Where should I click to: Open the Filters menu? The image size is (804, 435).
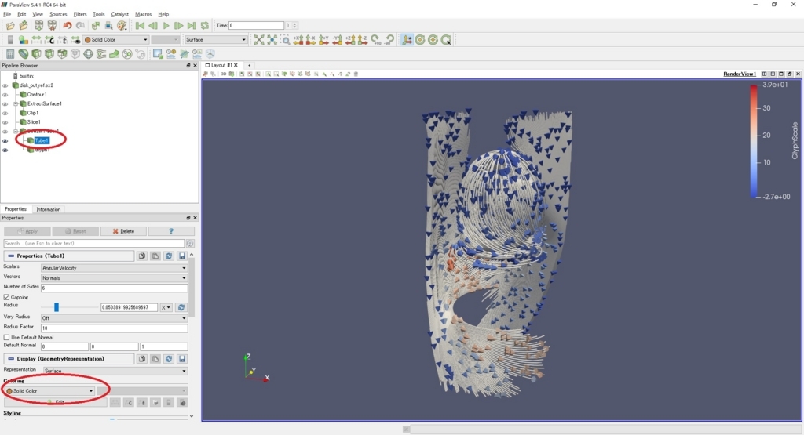tap(80, 14)
